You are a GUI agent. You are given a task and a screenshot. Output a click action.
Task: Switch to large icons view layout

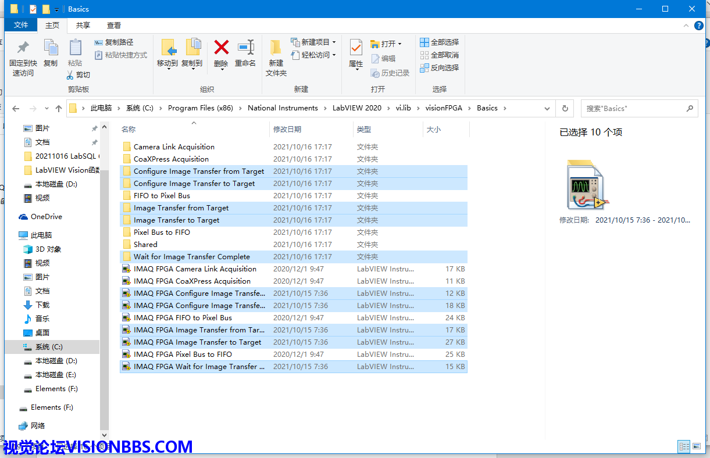click(x=697, y=446)
